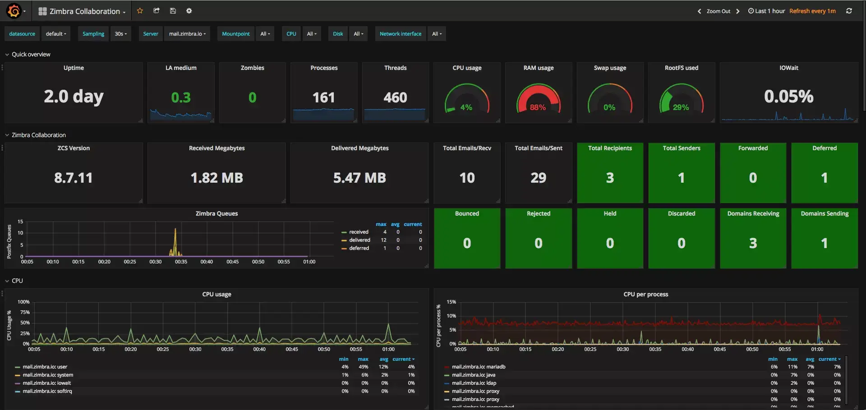Refresh the dashboard with the circular arrows icon
The width and height of the screenshot is (866, 410).
tap(849, 10)
